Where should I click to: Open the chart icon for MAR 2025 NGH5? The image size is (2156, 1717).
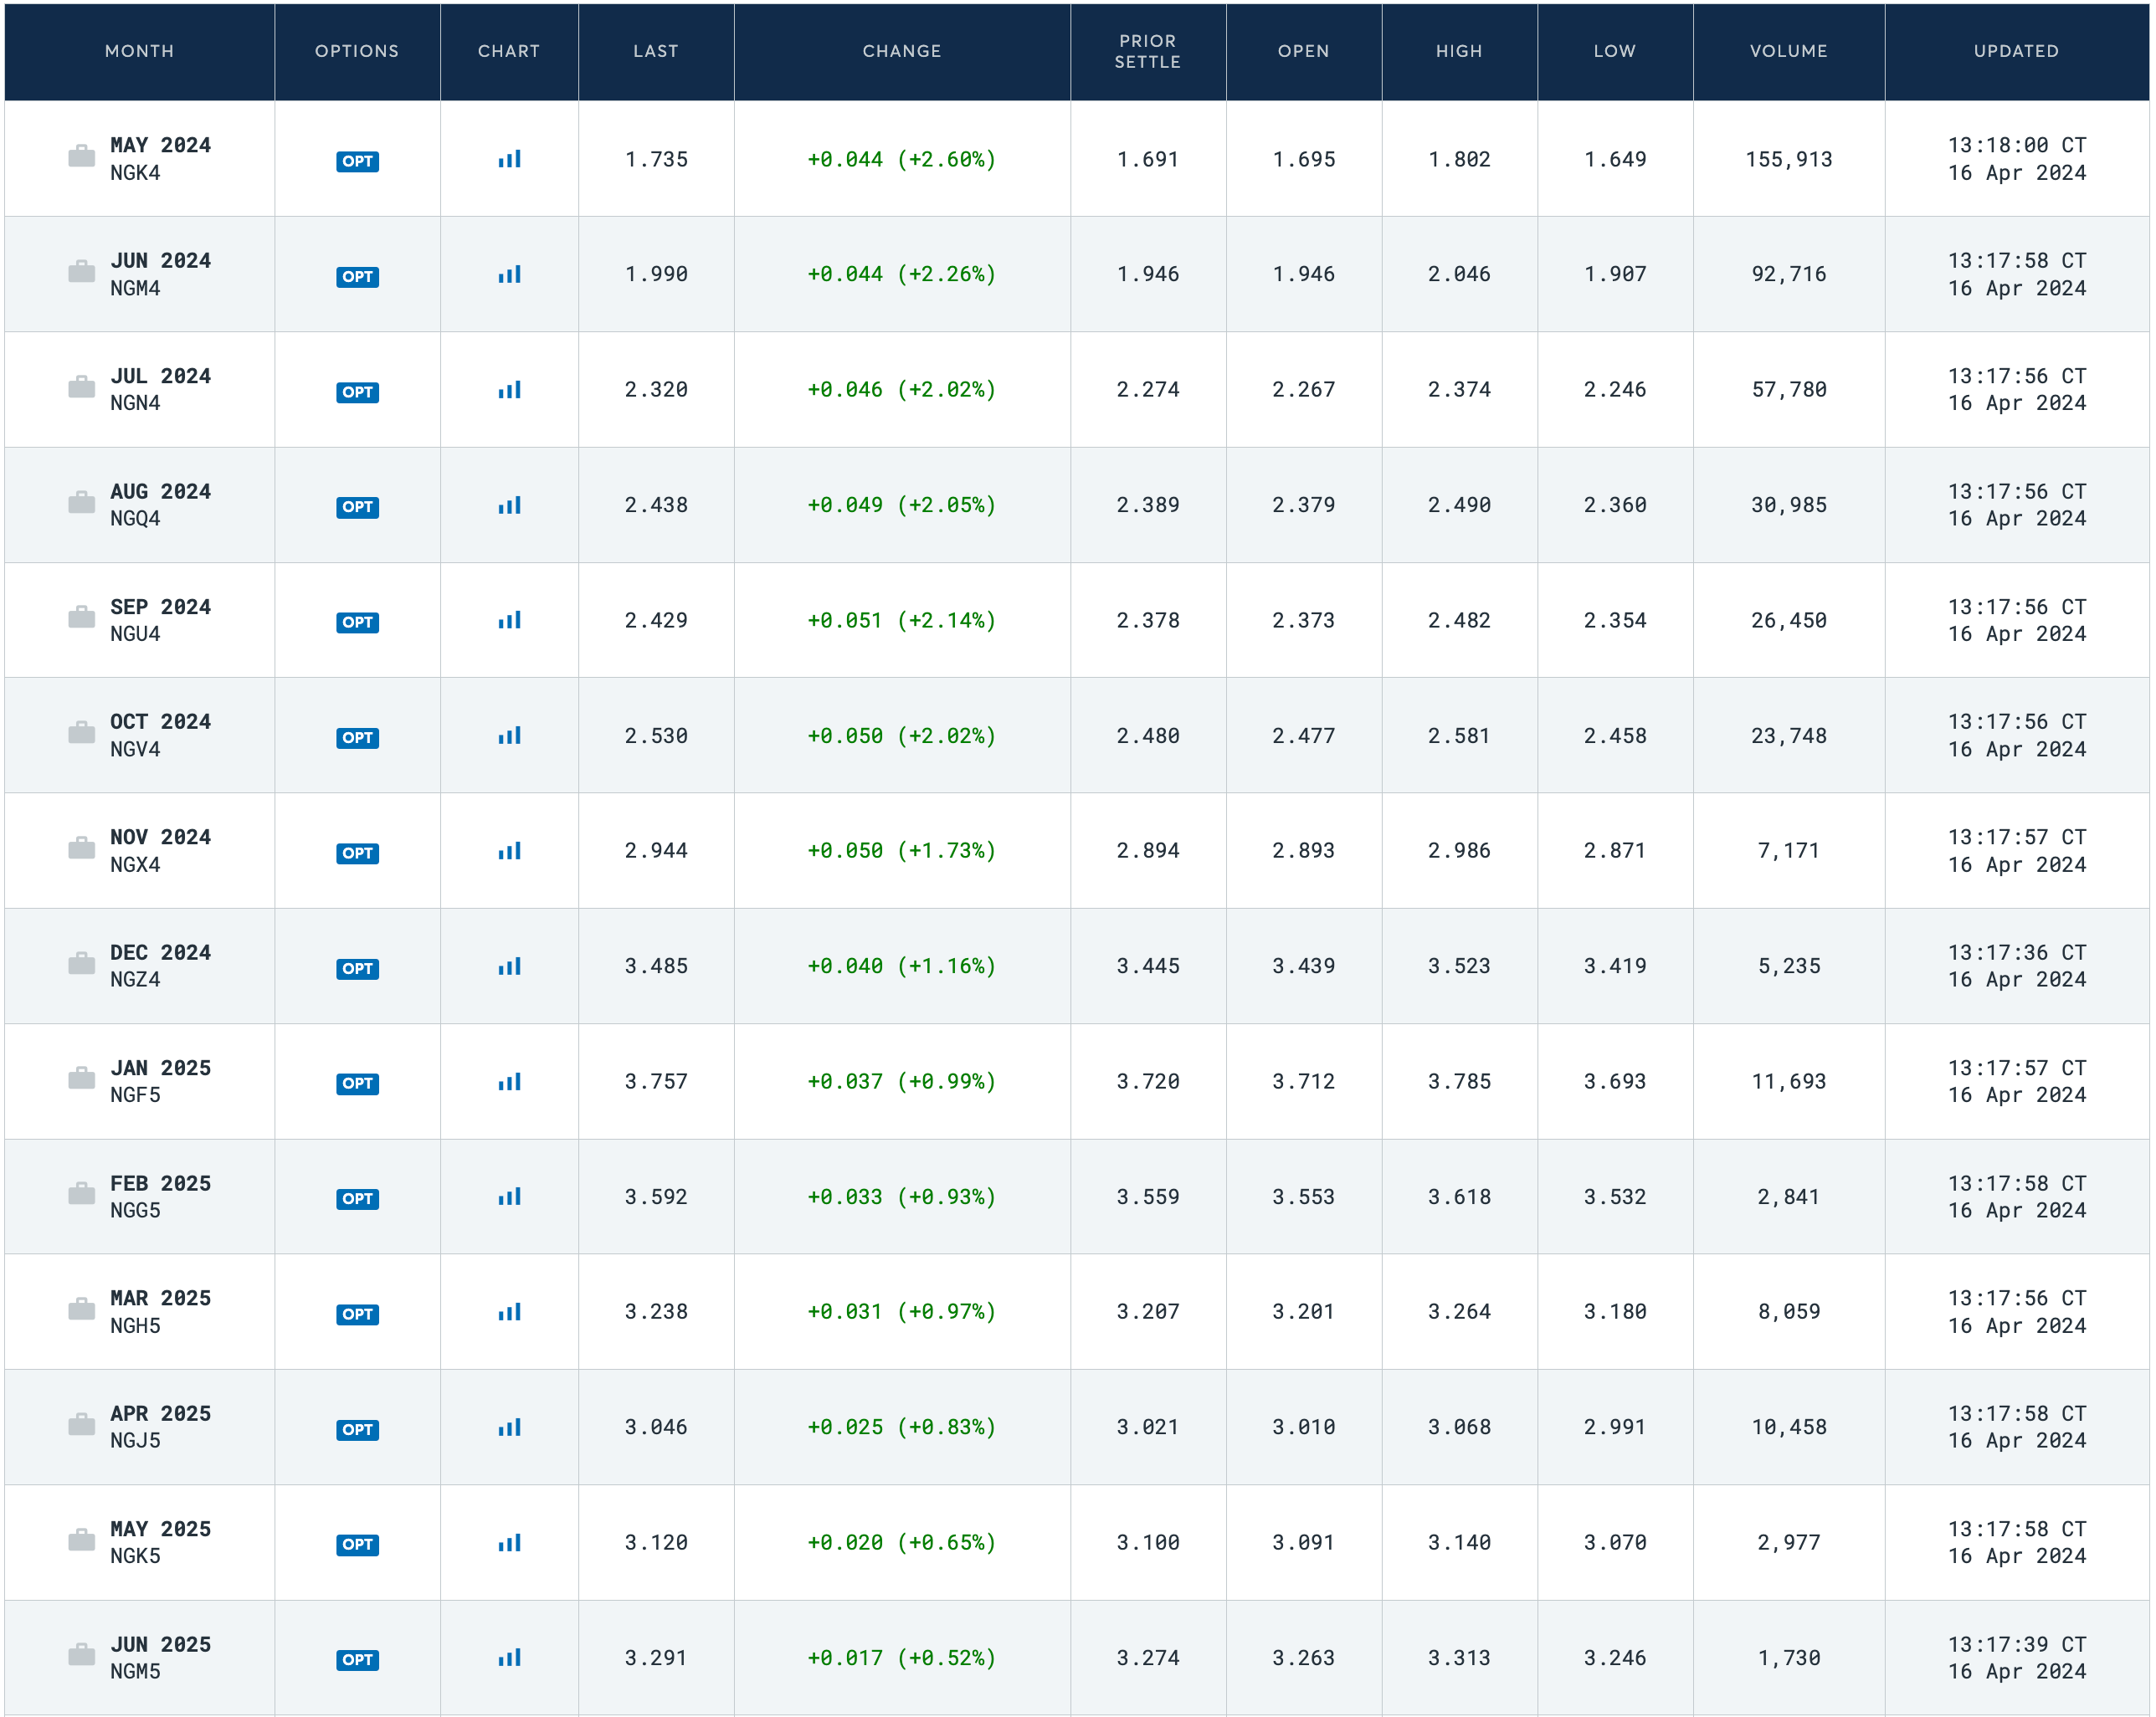pyautogui.click(x=509, y=1312)
